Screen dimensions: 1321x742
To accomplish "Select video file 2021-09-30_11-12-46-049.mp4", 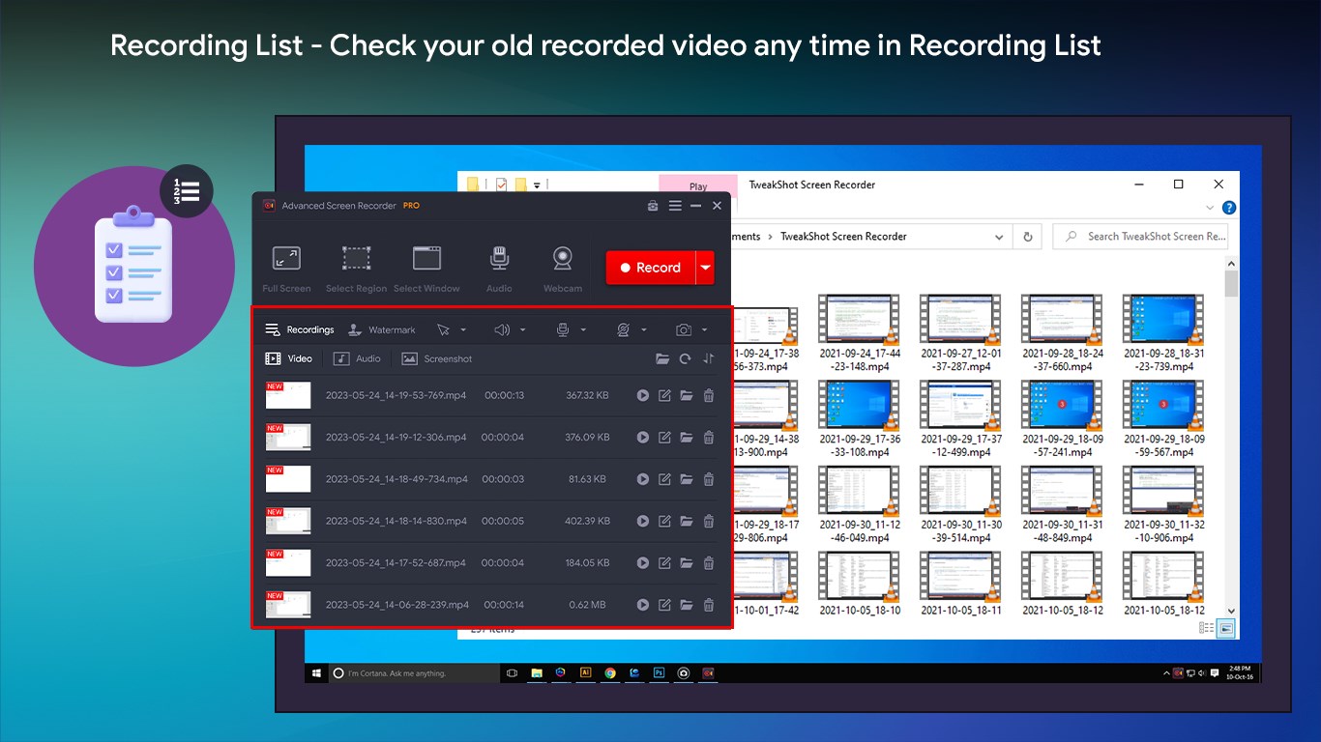I will (x=860, y=504).
